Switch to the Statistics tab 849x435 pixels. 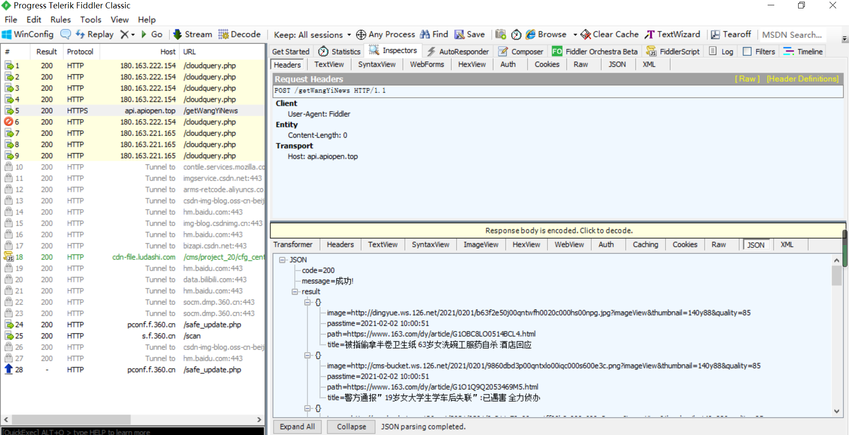[x=339, y=52]
